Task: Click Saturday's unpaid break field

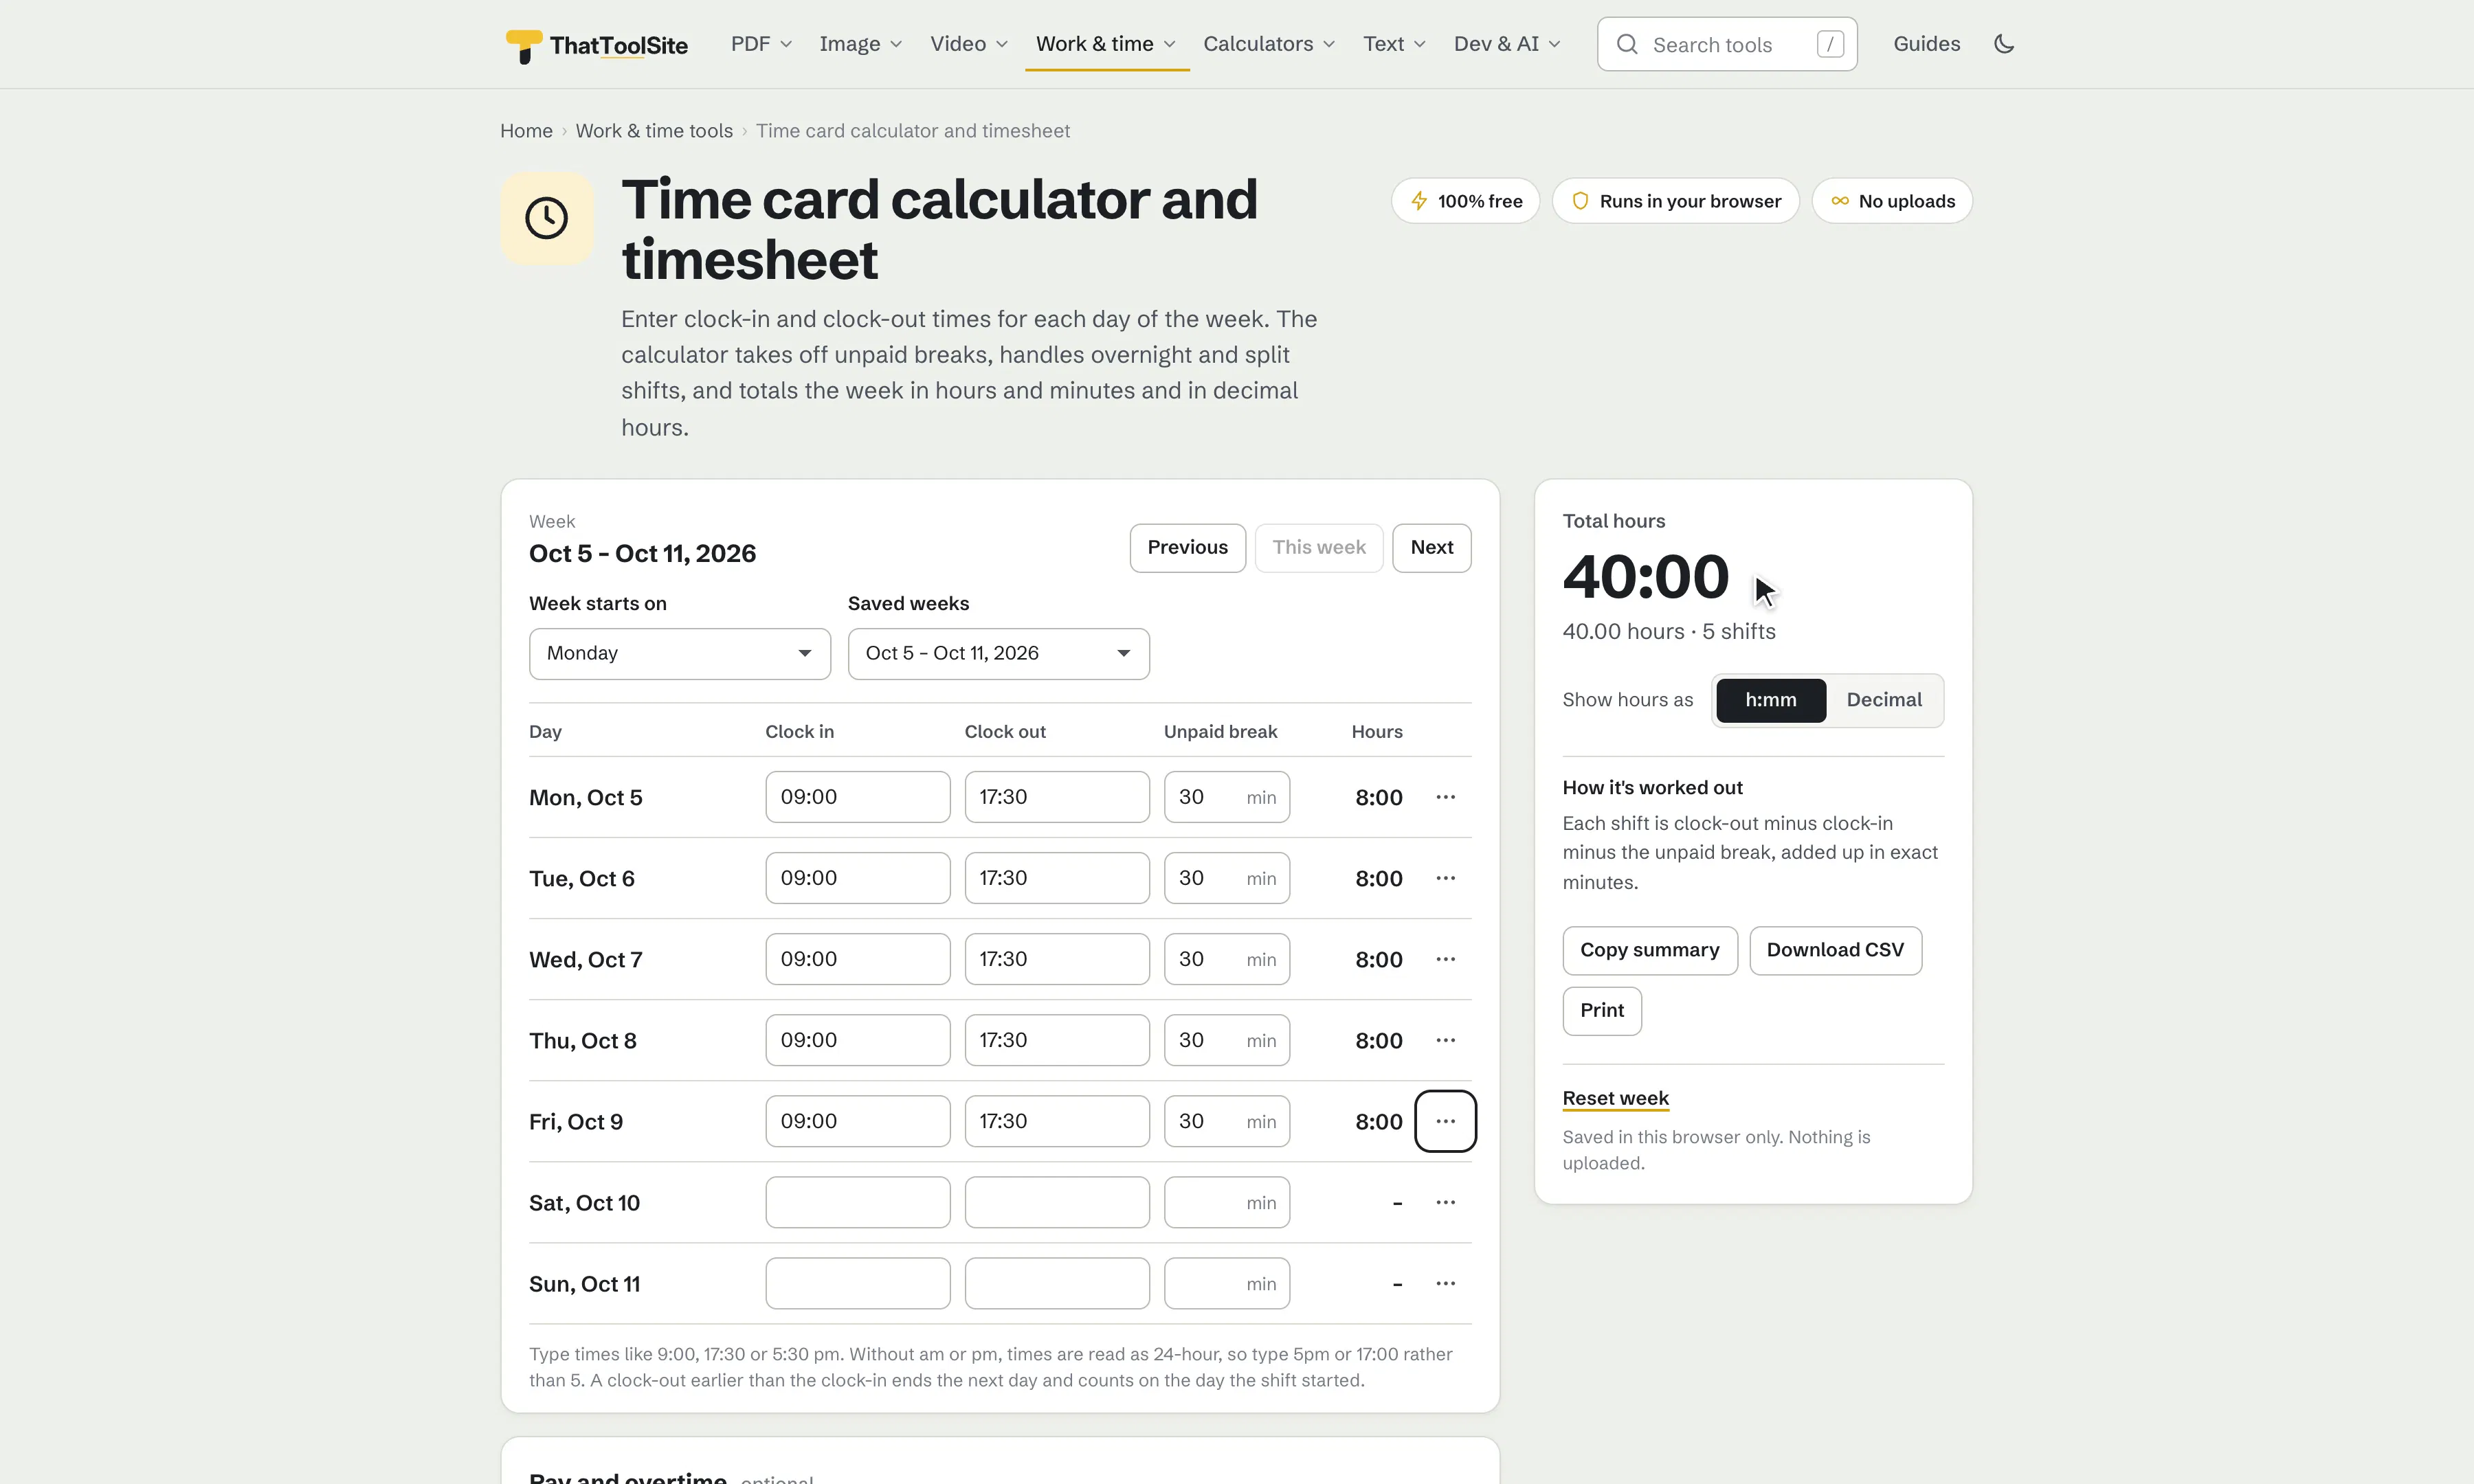Action: (1227, 1202)
